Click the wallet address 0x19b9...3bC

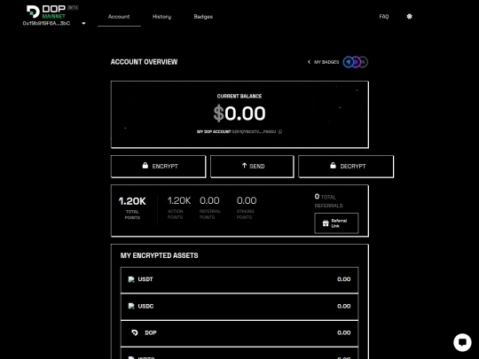pos(46,24)
